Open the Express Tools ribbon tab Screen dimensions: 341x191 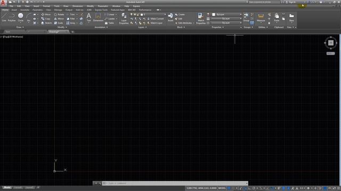[x=101, y=10]
